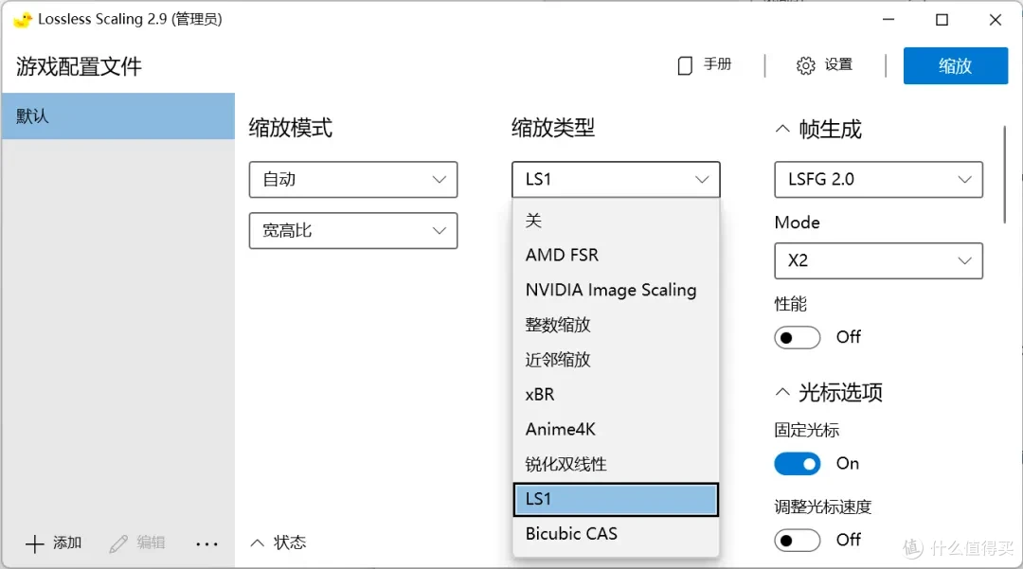Screen dimensions: 1023x569
Task: Open the 宽高比 aspect ratio dropdown
Action: 353,230
